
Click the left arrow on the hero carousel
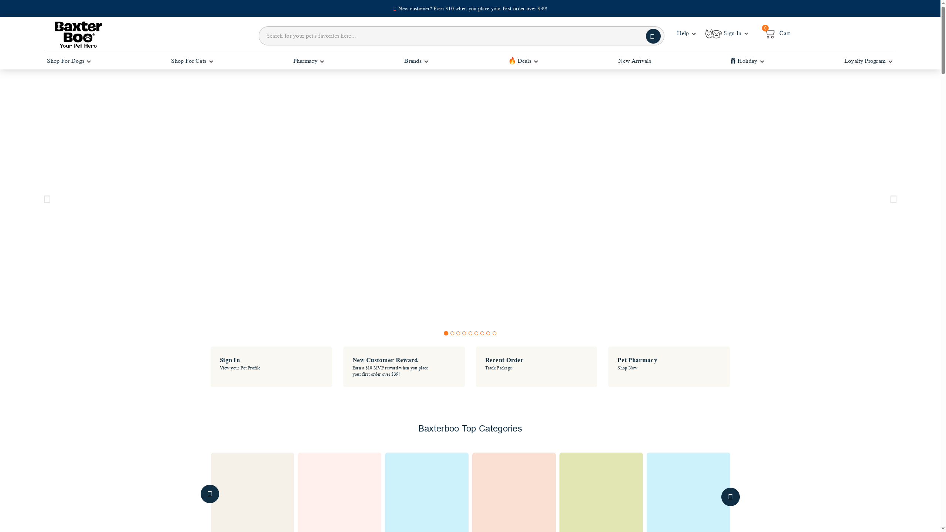(47, 199)
